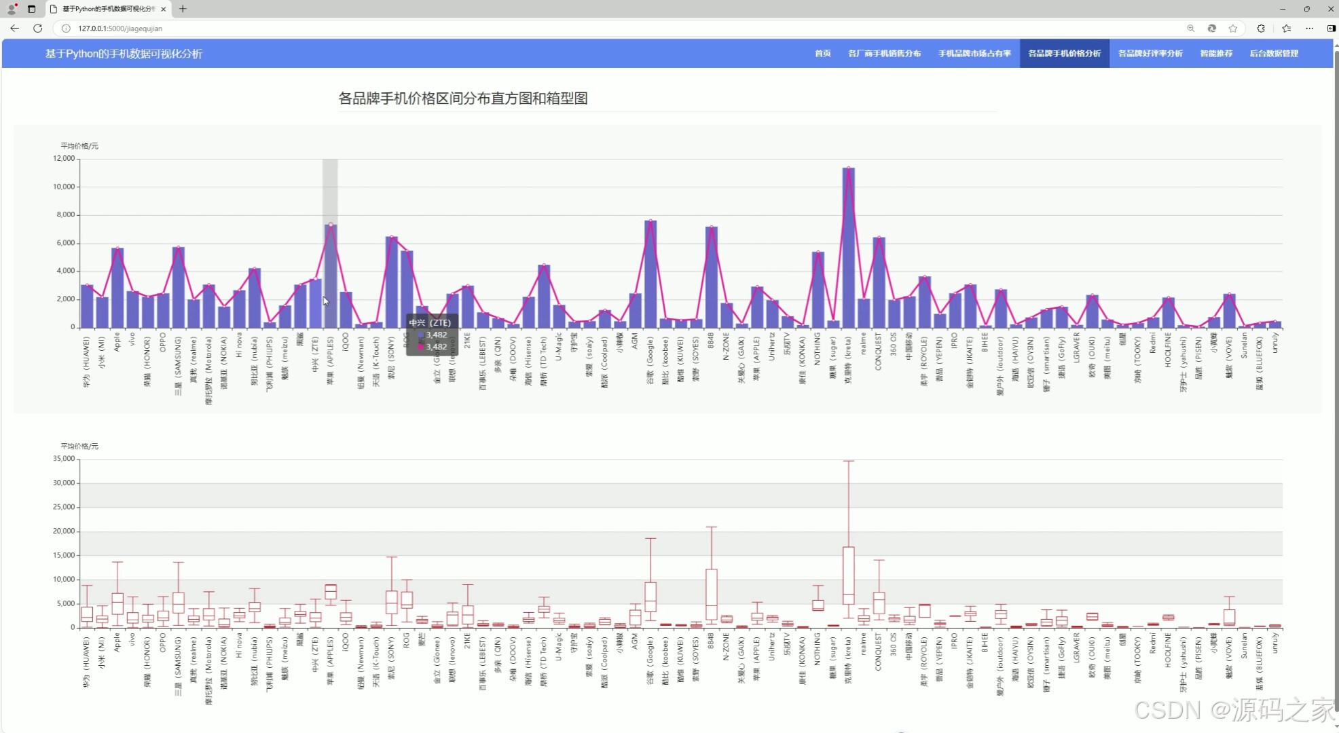
Task: Open a new browser tab
Action: point(183,9)
